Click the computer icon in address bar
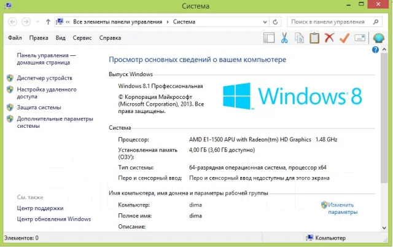This screenshot has height=247, width=393. (60, 22)
